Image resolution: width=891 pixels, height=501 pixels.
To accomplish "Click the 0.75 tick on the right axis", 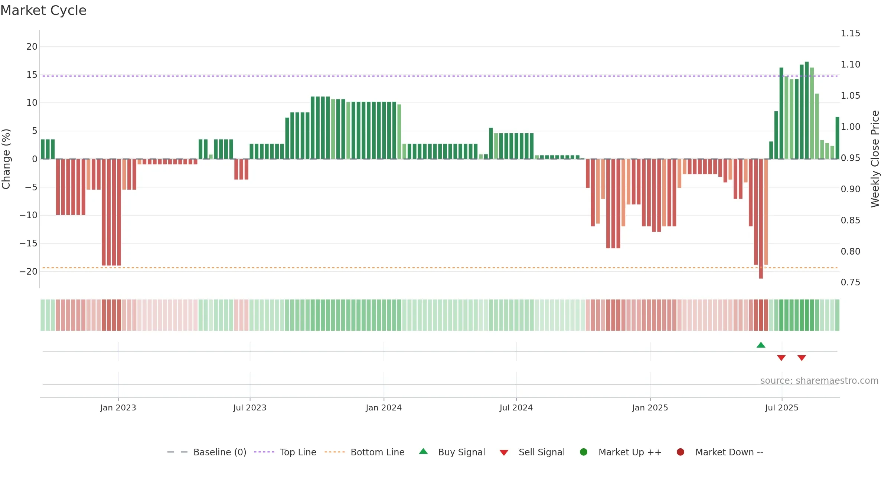I will (851, 282).
